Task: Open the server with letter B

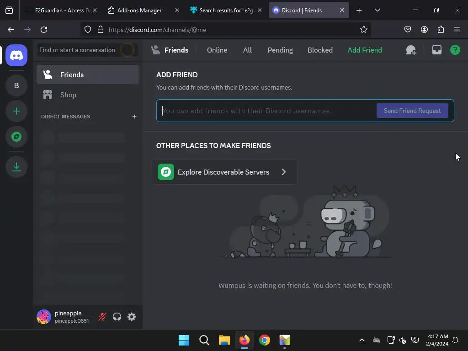Action: (x=16, y=85)
